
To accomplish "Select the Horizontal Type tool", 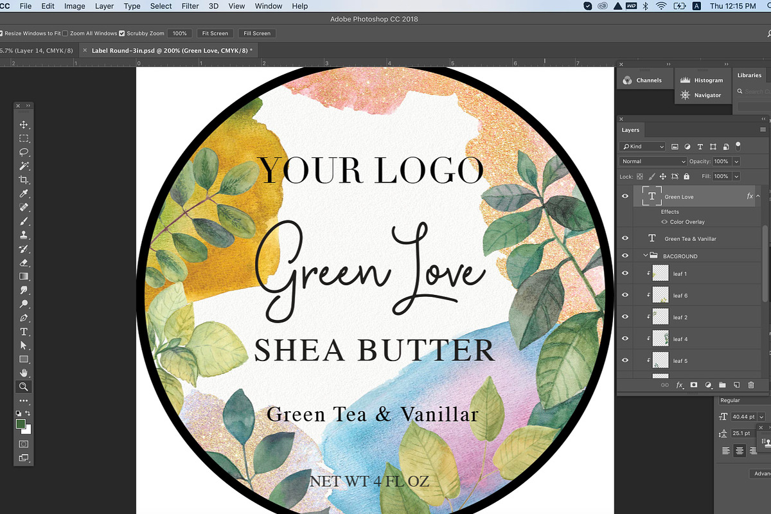I will (24, 332).
